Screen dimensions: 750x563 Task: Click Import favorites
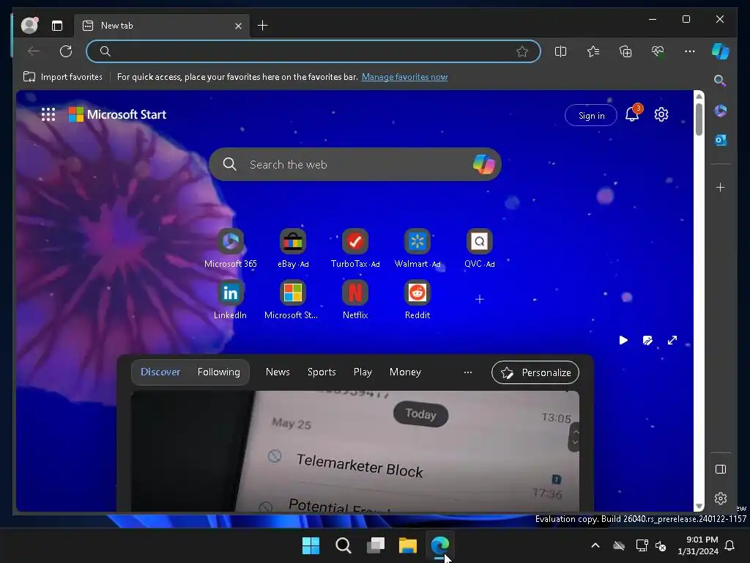63,77
